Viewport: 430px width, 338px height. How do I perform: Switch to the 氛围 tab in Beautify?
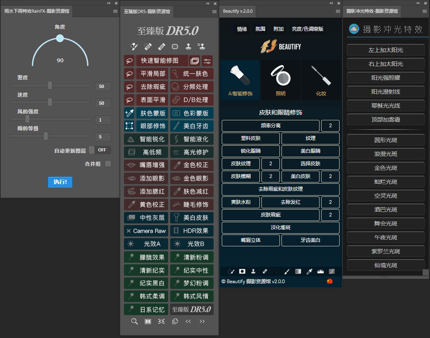click(x=260, y=29)
